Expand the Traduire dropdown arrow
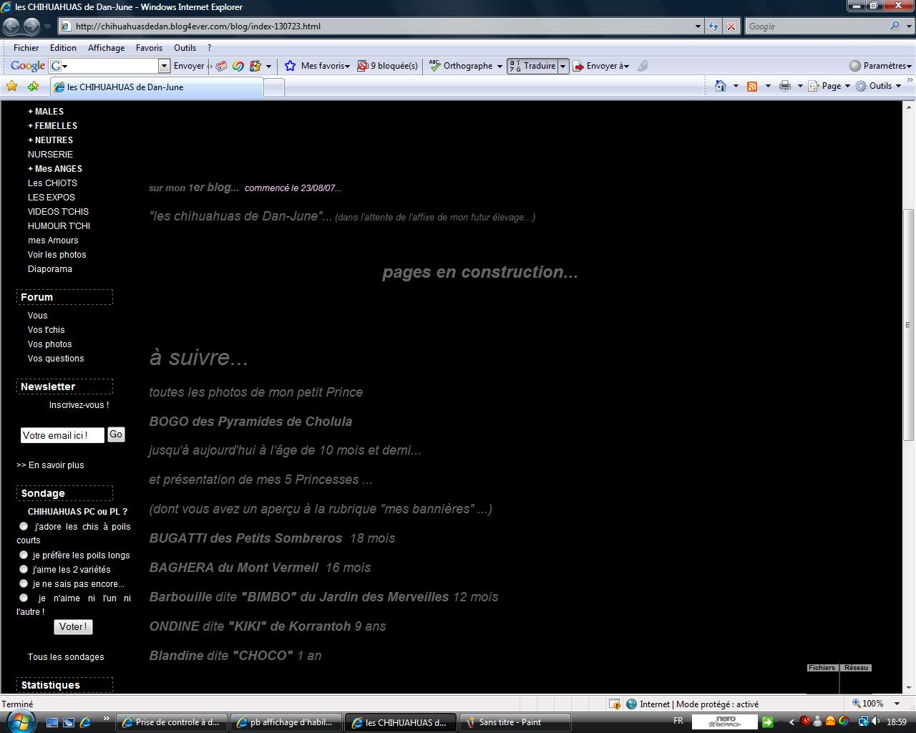The height and width of the screenshot is (733, 916). tap(563, 66)
